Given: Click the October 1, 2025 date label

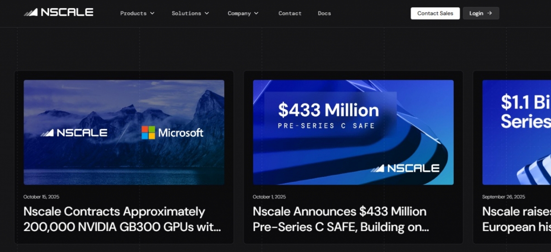Looking at the screenshot, I should [x=269, y=197].
